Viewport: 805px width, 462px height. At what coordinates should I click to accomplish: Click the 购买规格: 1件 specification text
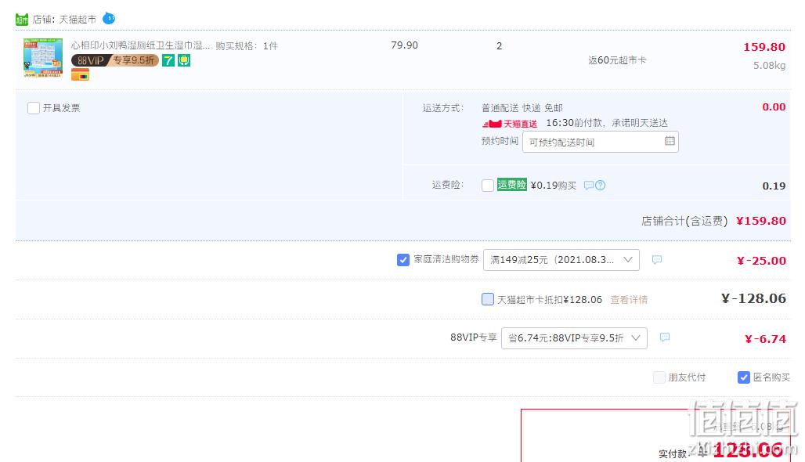(247, 46)
